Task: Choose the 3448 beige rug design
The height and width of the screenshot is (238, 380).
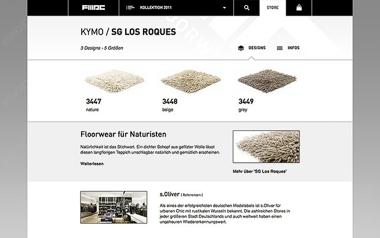Action: (191, 82)
